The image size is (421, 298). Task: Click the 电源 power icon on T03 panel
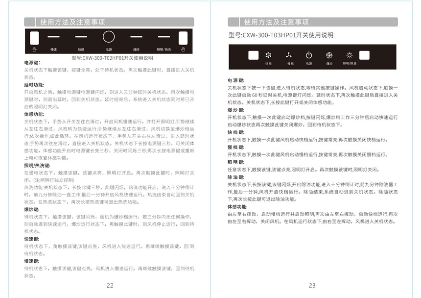point(309,55)
